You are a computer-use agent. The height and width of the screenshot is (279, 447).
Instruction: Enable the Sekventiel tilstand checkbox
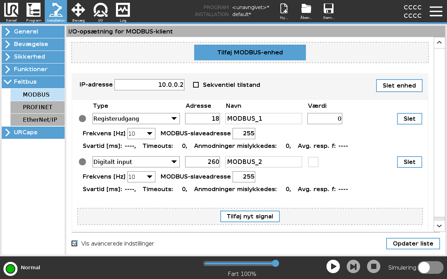(x=196, y=85)
